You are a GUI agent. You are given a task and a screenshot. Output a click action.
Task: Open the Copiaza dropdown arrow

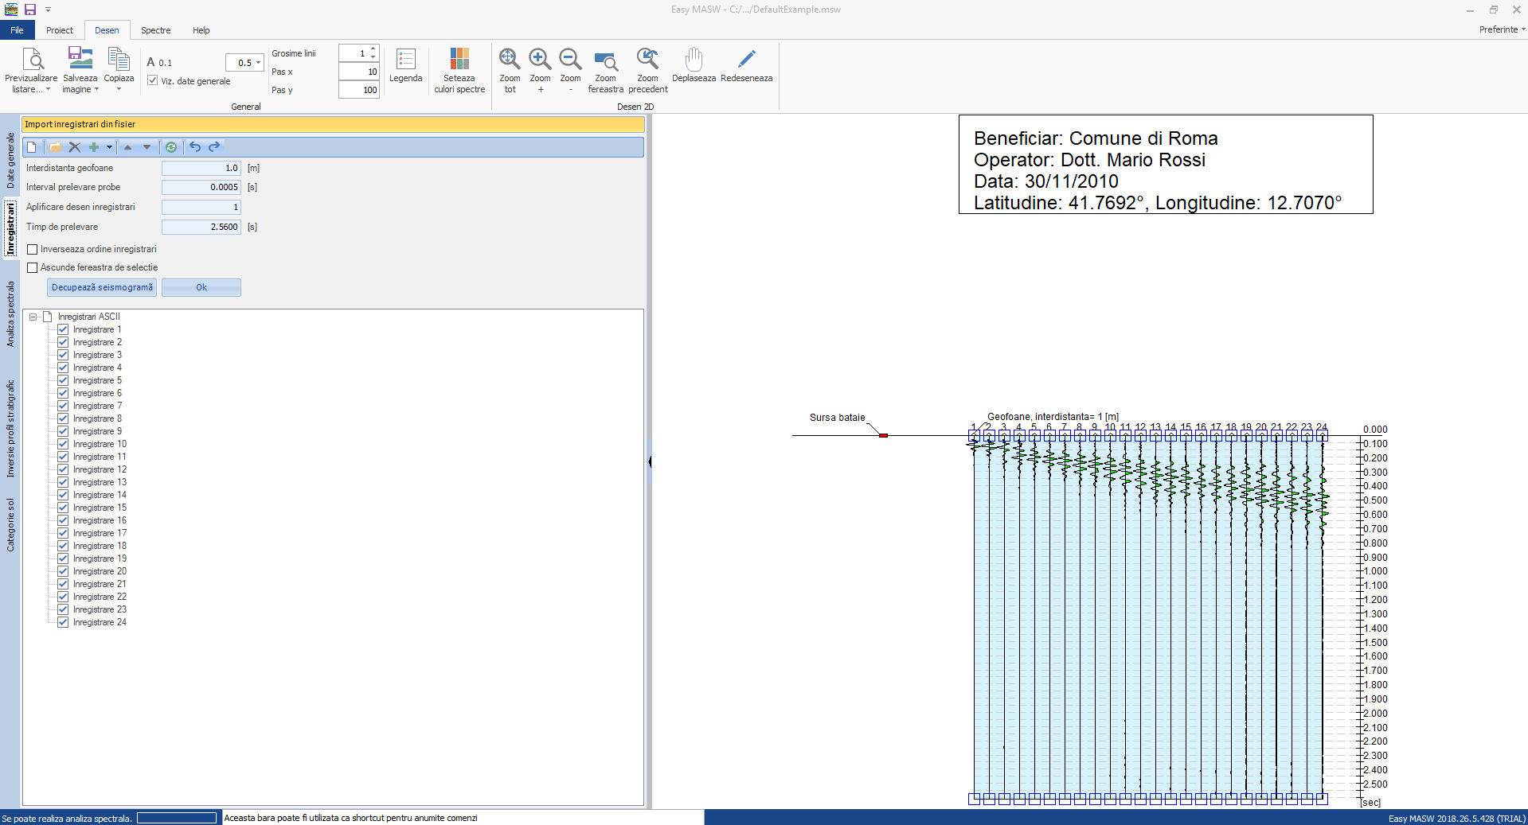[x=119, y=89]
